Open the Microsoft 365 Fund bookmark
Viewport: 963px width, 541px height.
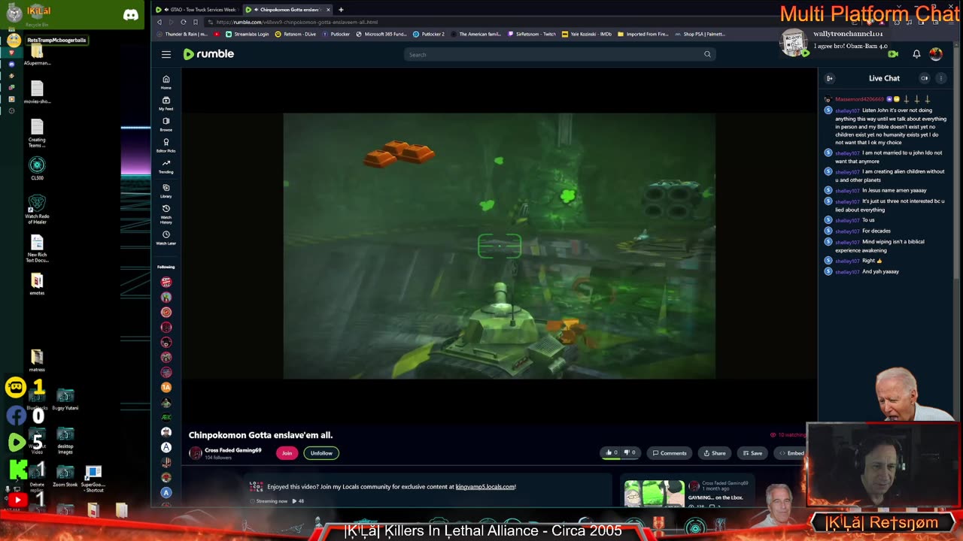381,34
